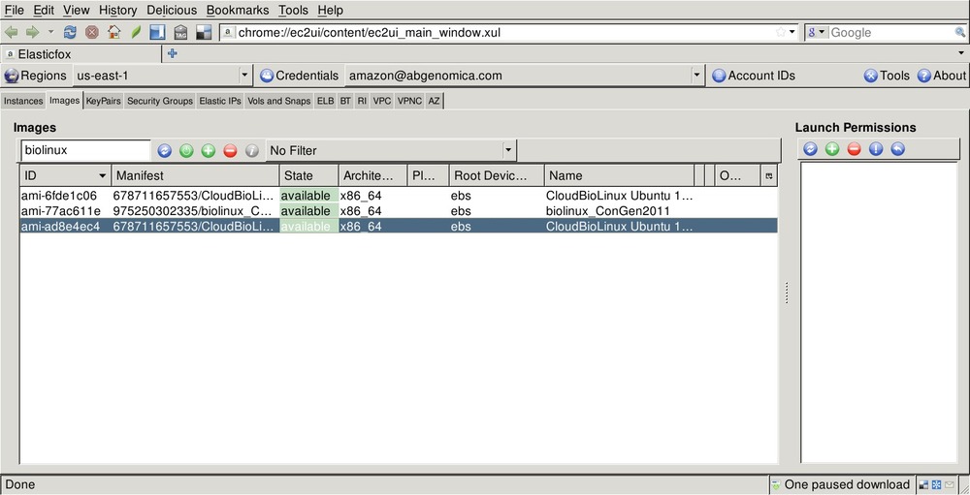Switch to the Instances tab
The image size is (970, 495).
[23, 101]
